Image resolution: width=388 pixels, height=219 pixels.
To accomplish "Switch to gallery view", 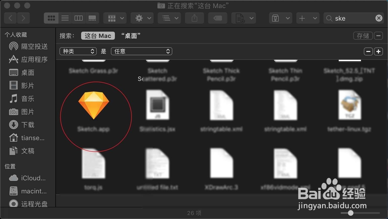I will click(92, 18).
